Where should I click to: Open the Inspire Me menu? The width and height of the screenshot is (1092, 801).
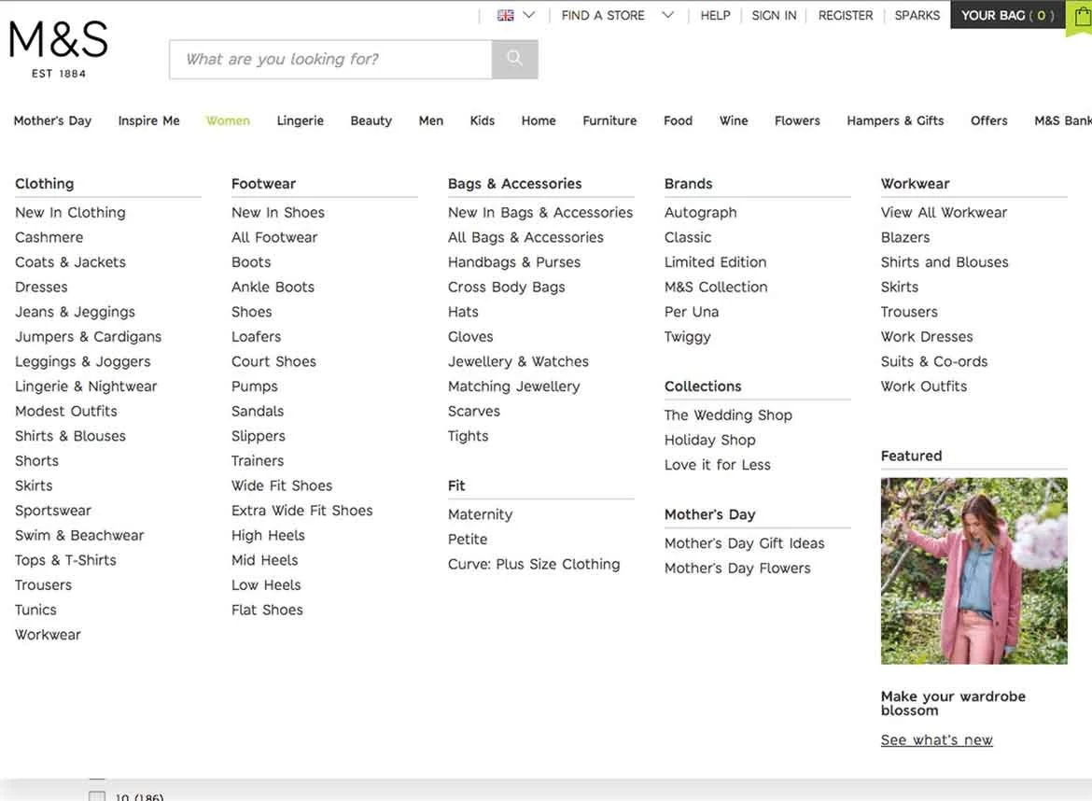tap(149, 120)
